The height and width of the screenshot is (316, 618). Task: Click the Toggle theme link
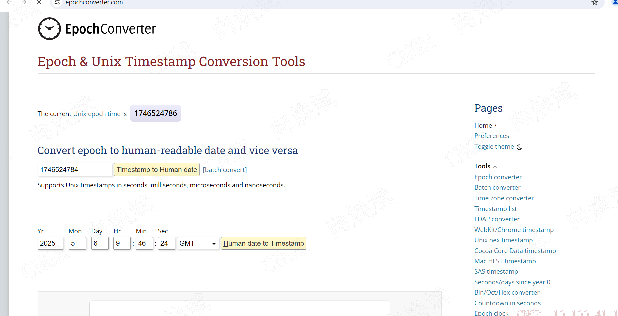(x=494, y=146)
